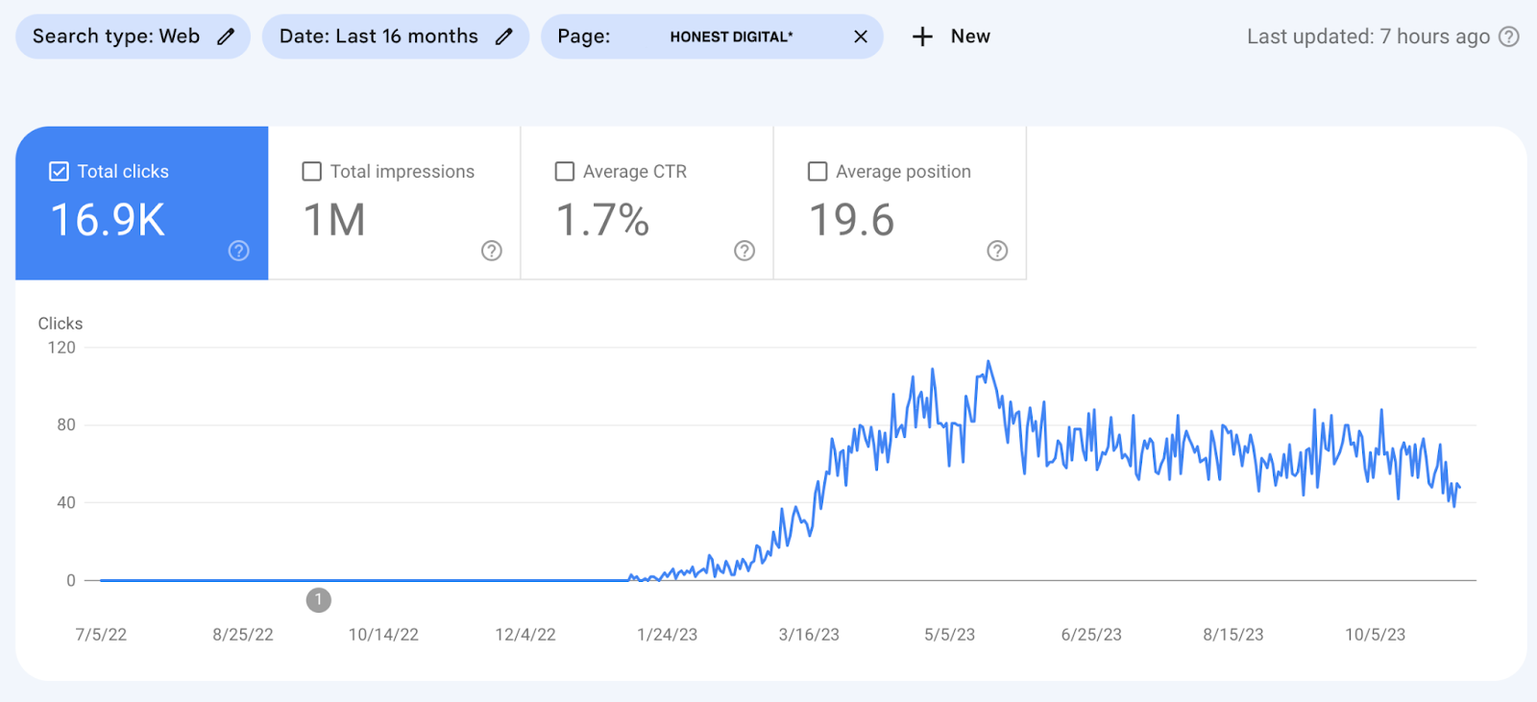
Task: Select the Total impressions metric card value
Action: pyautogui.click(x=334, y=220)
